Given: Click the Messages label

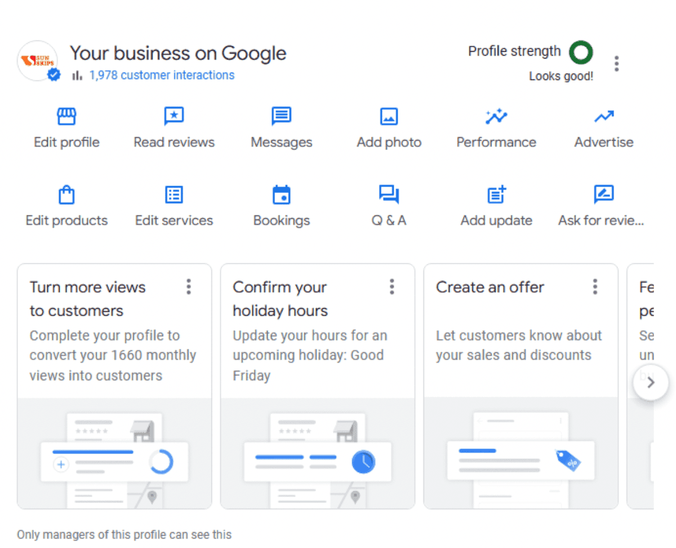Looking at the screenshot, I should (281, 143).
